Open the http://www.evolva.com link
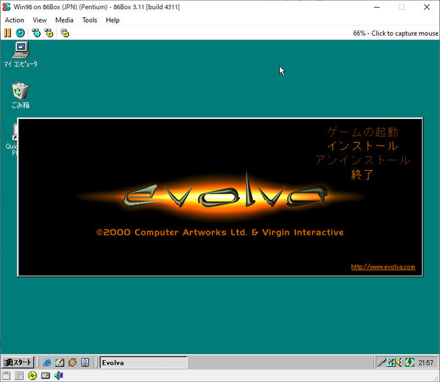The height and width of the screenshot is (382, 440). point(383,267)
